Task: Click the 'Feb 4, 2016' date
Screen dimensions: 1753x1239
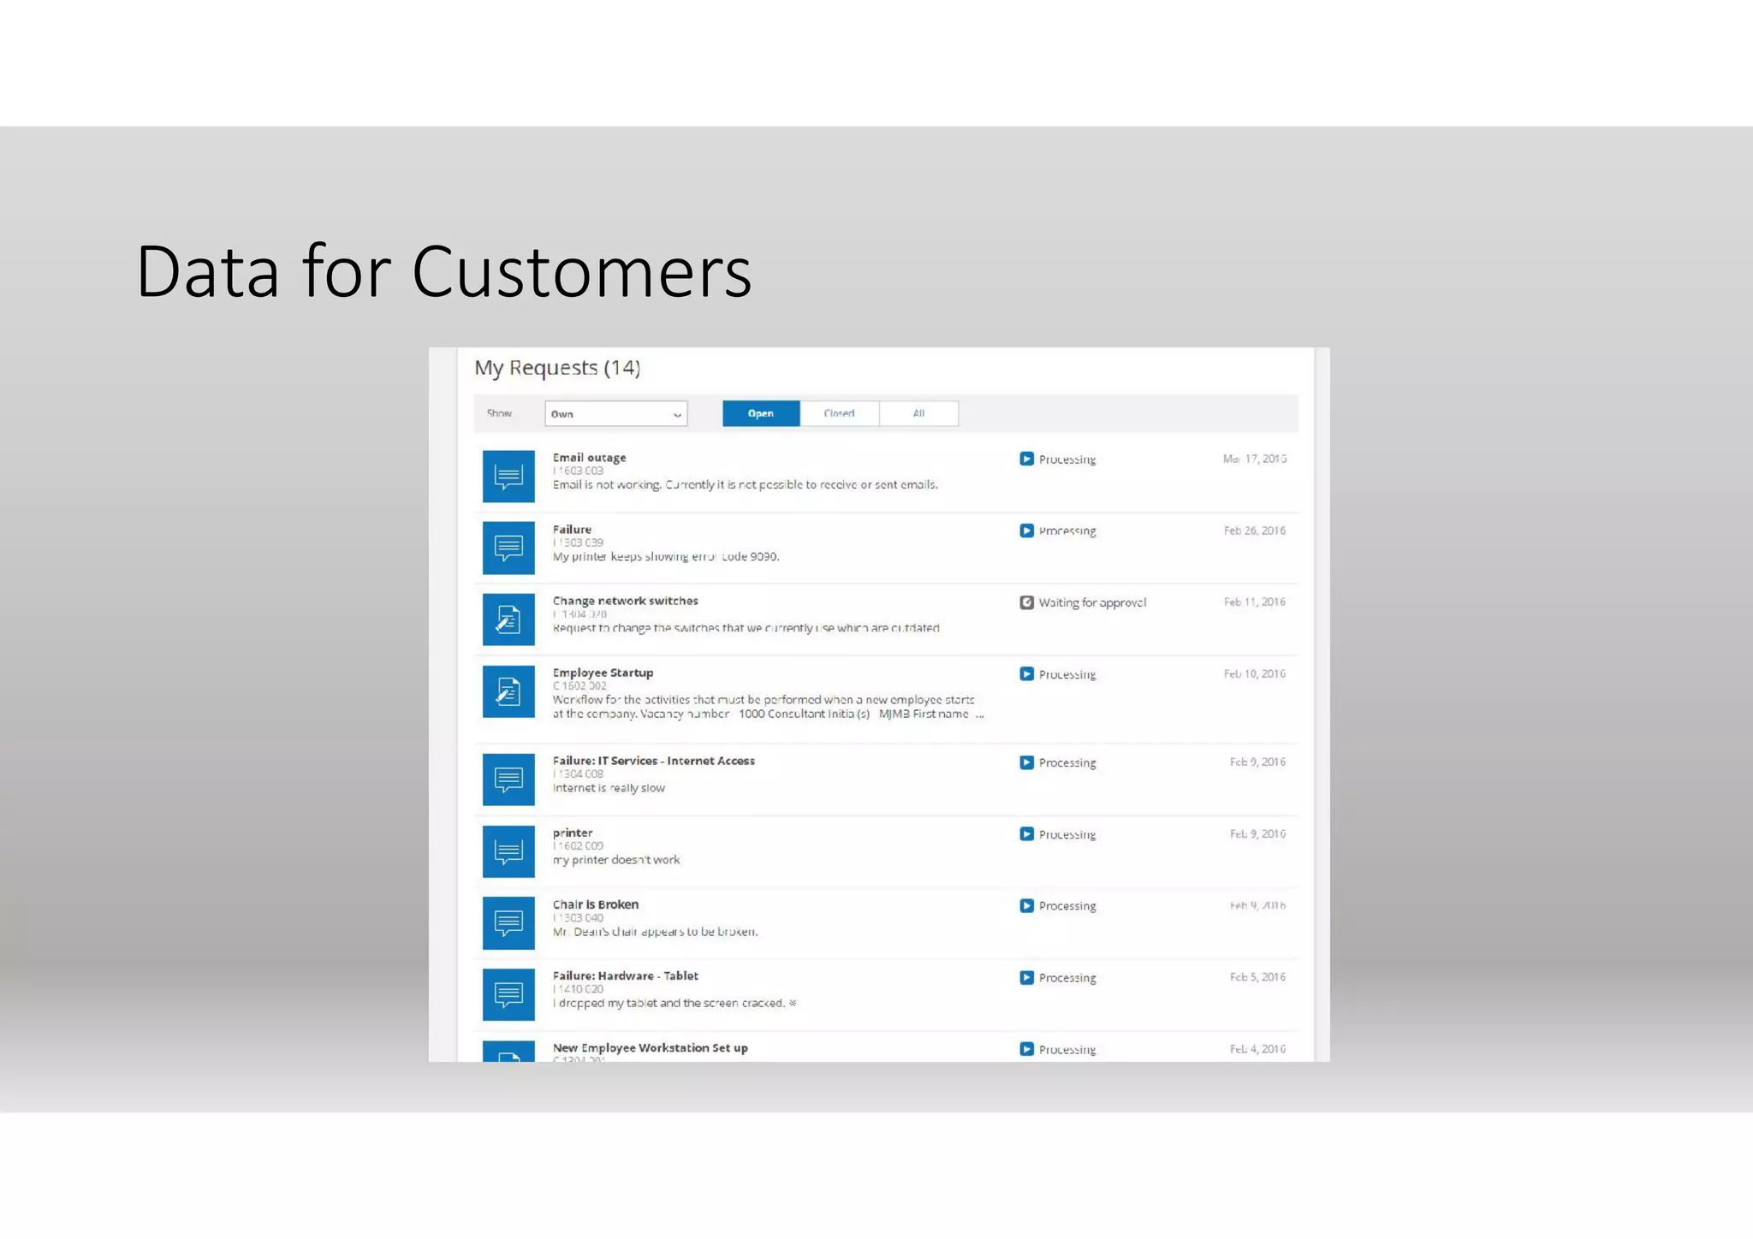Action: (x=1257, y=1048)
